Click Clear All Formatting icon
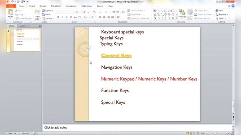This screenshot has width=241, height=135. 94,12
